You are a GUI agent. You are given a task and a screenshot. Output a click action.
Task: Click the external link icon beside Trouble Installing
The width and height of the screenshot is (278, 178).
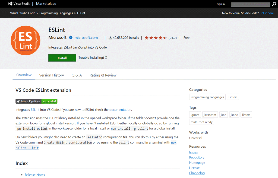click(106, 58)
